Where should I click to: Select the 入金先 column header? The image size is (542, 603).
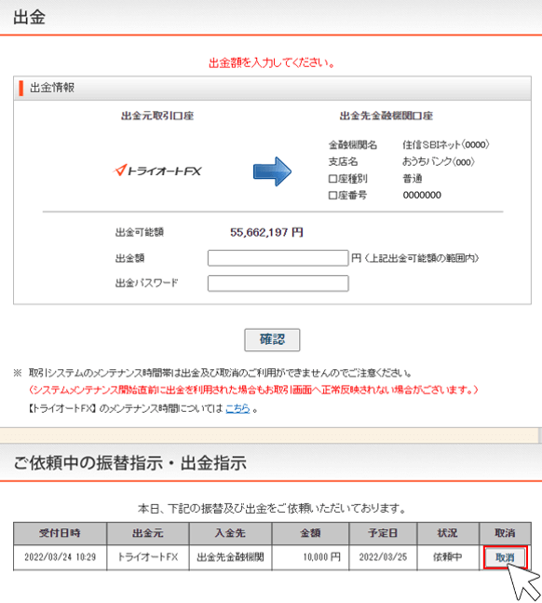(x=230, y=533)
